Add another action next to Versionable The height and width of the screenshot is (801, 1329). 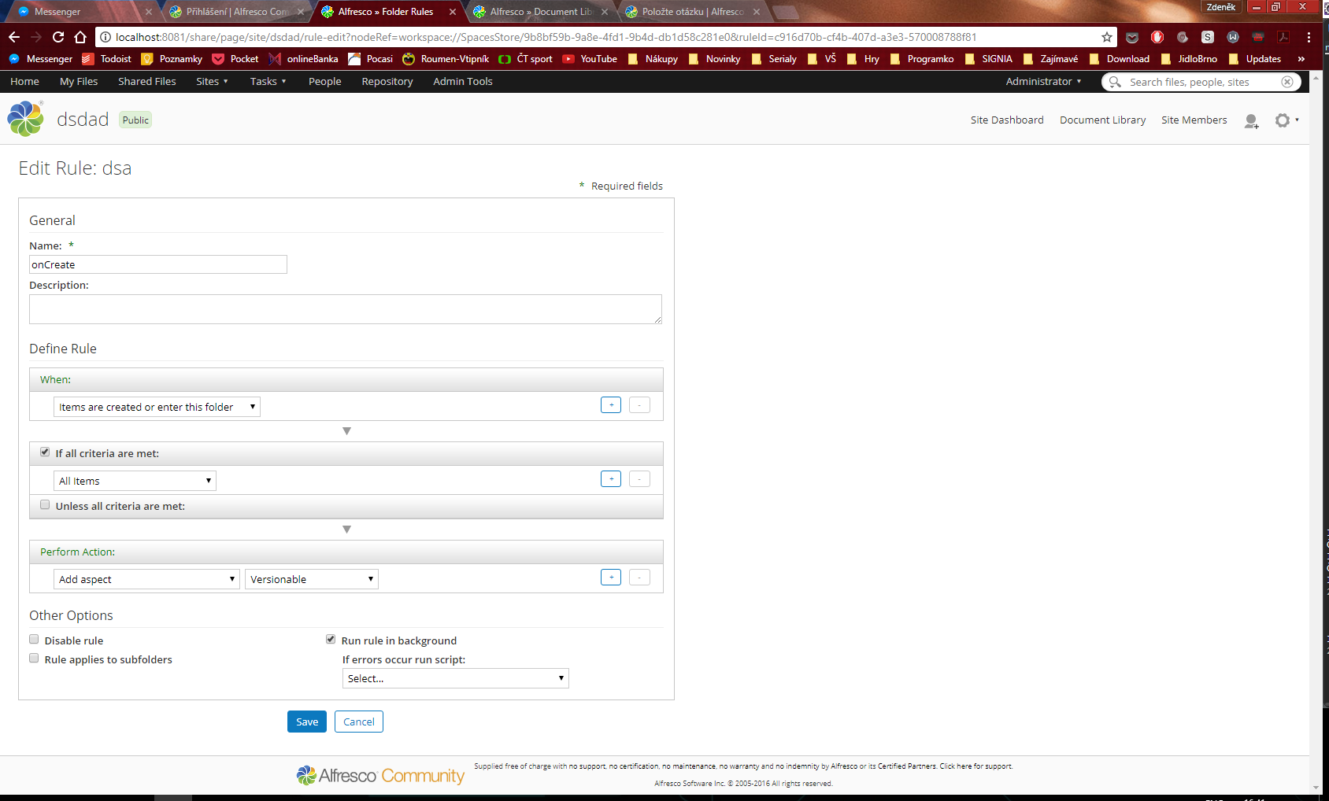pos(611,578)
